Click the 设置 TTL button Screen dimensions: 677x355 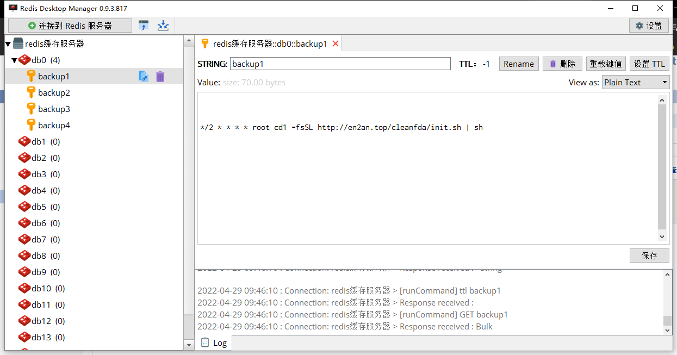coord(649,64)
